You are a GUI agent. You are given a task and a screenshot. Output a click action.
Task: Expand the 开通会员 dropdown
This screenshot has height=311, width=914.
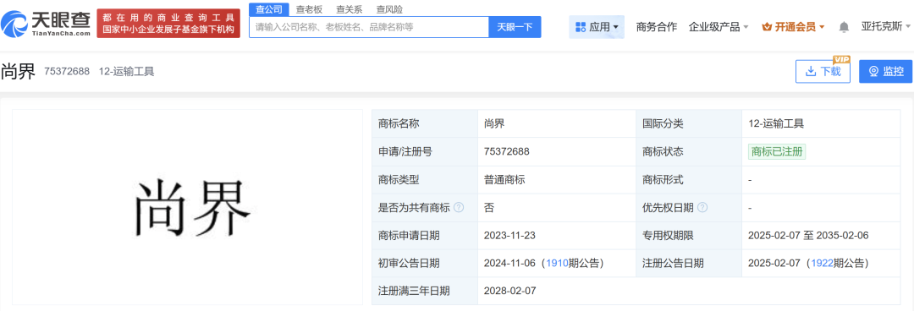point(793,27)
